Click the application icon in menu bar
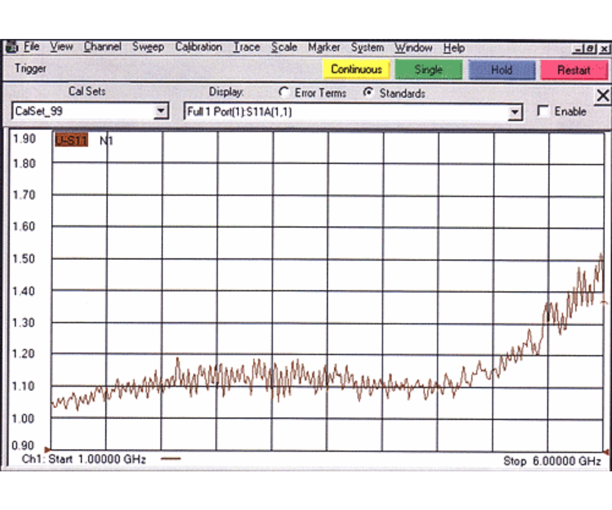Screen dimensions: 612x510 (12, 47)
